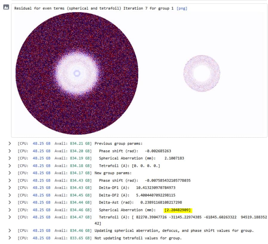Image resolution: width=268 pixels, height=244 pixels.
Task: Expand the 'Tetrafoil (A): [0. 0. 0. 0.]' row
Action: [x=10, y=166]
